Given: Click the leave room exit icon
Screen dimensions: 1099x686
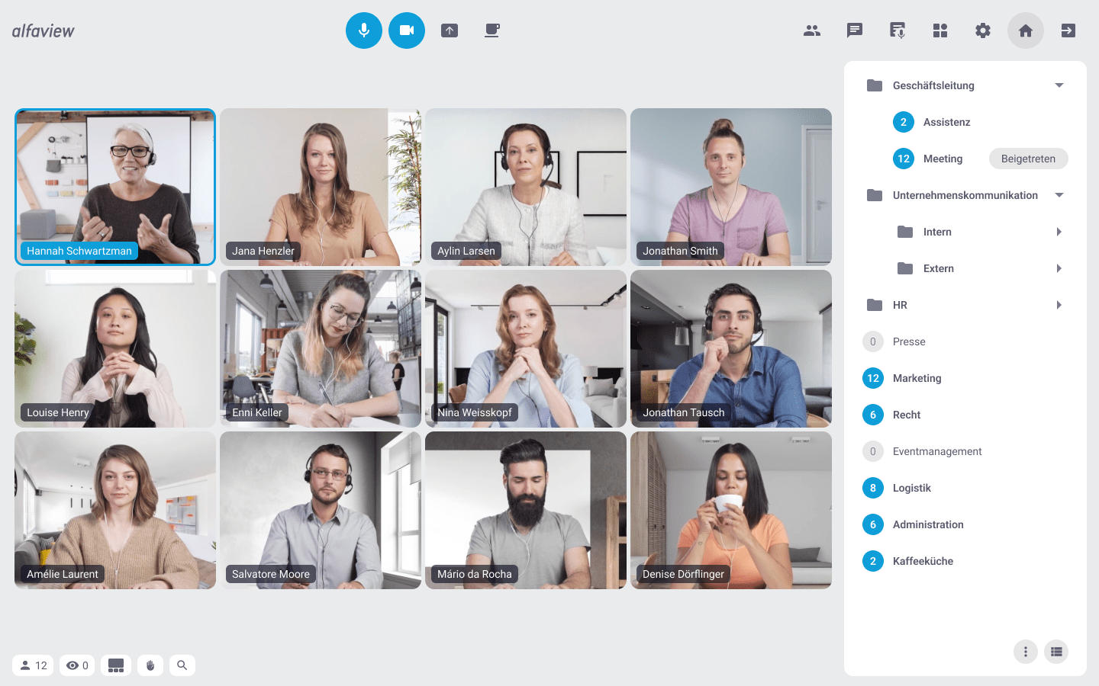Looking at the screenshot, I should point(1068,30).
